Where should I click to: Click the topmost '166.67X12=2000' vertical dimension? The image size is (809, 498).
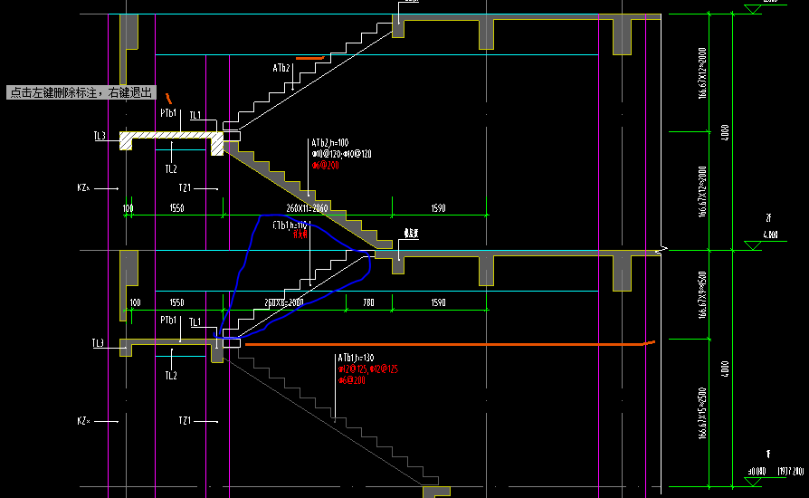(x=702, y=73)
